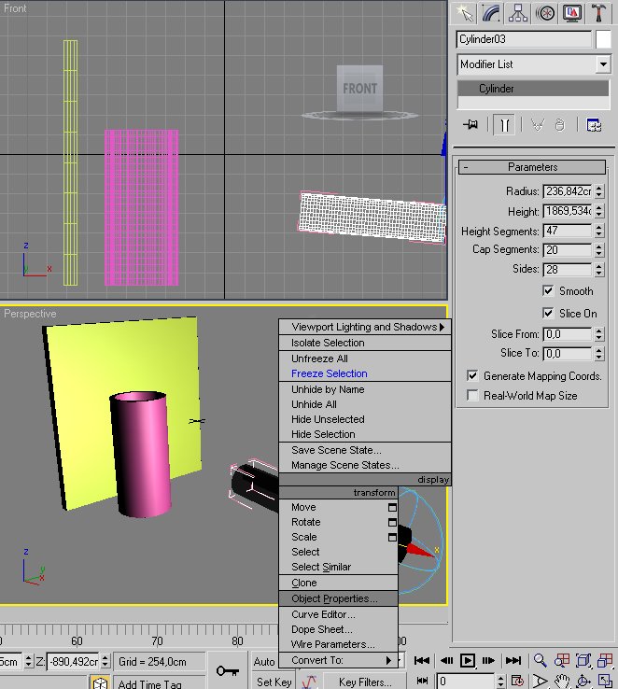Toggle Show End Result stack button
The height and width of the screenshot is (689, 618).
pyautogui.click(x=504, y=125)
